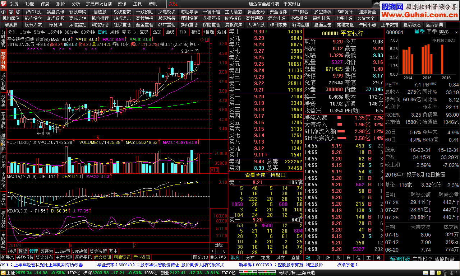Click the 2015 profit bar group
Image resolution: width=460 pixels, height=276 pixels.
tap(427, 59)
